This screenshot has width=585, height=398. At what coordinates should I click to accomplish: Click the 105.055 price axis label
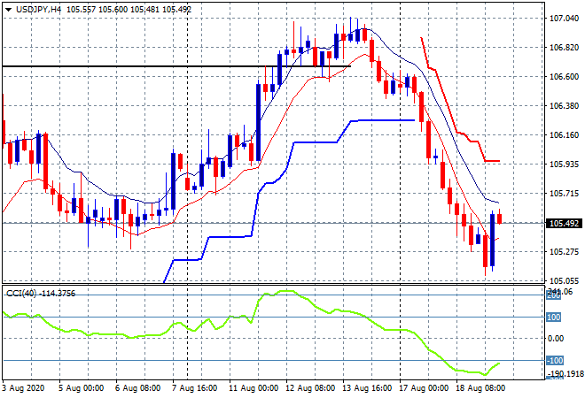564,280
